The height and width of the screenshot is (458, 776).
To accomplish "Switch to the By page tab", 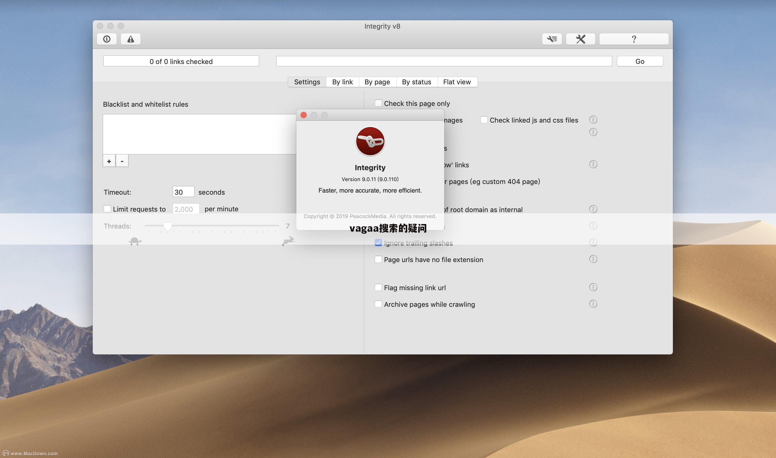I will click(377, 82).
